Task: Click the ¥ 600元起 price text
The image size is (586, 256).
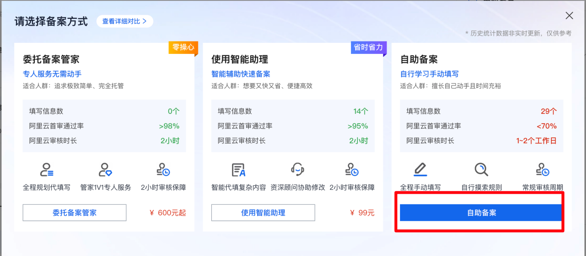Action: coord(168,213)
